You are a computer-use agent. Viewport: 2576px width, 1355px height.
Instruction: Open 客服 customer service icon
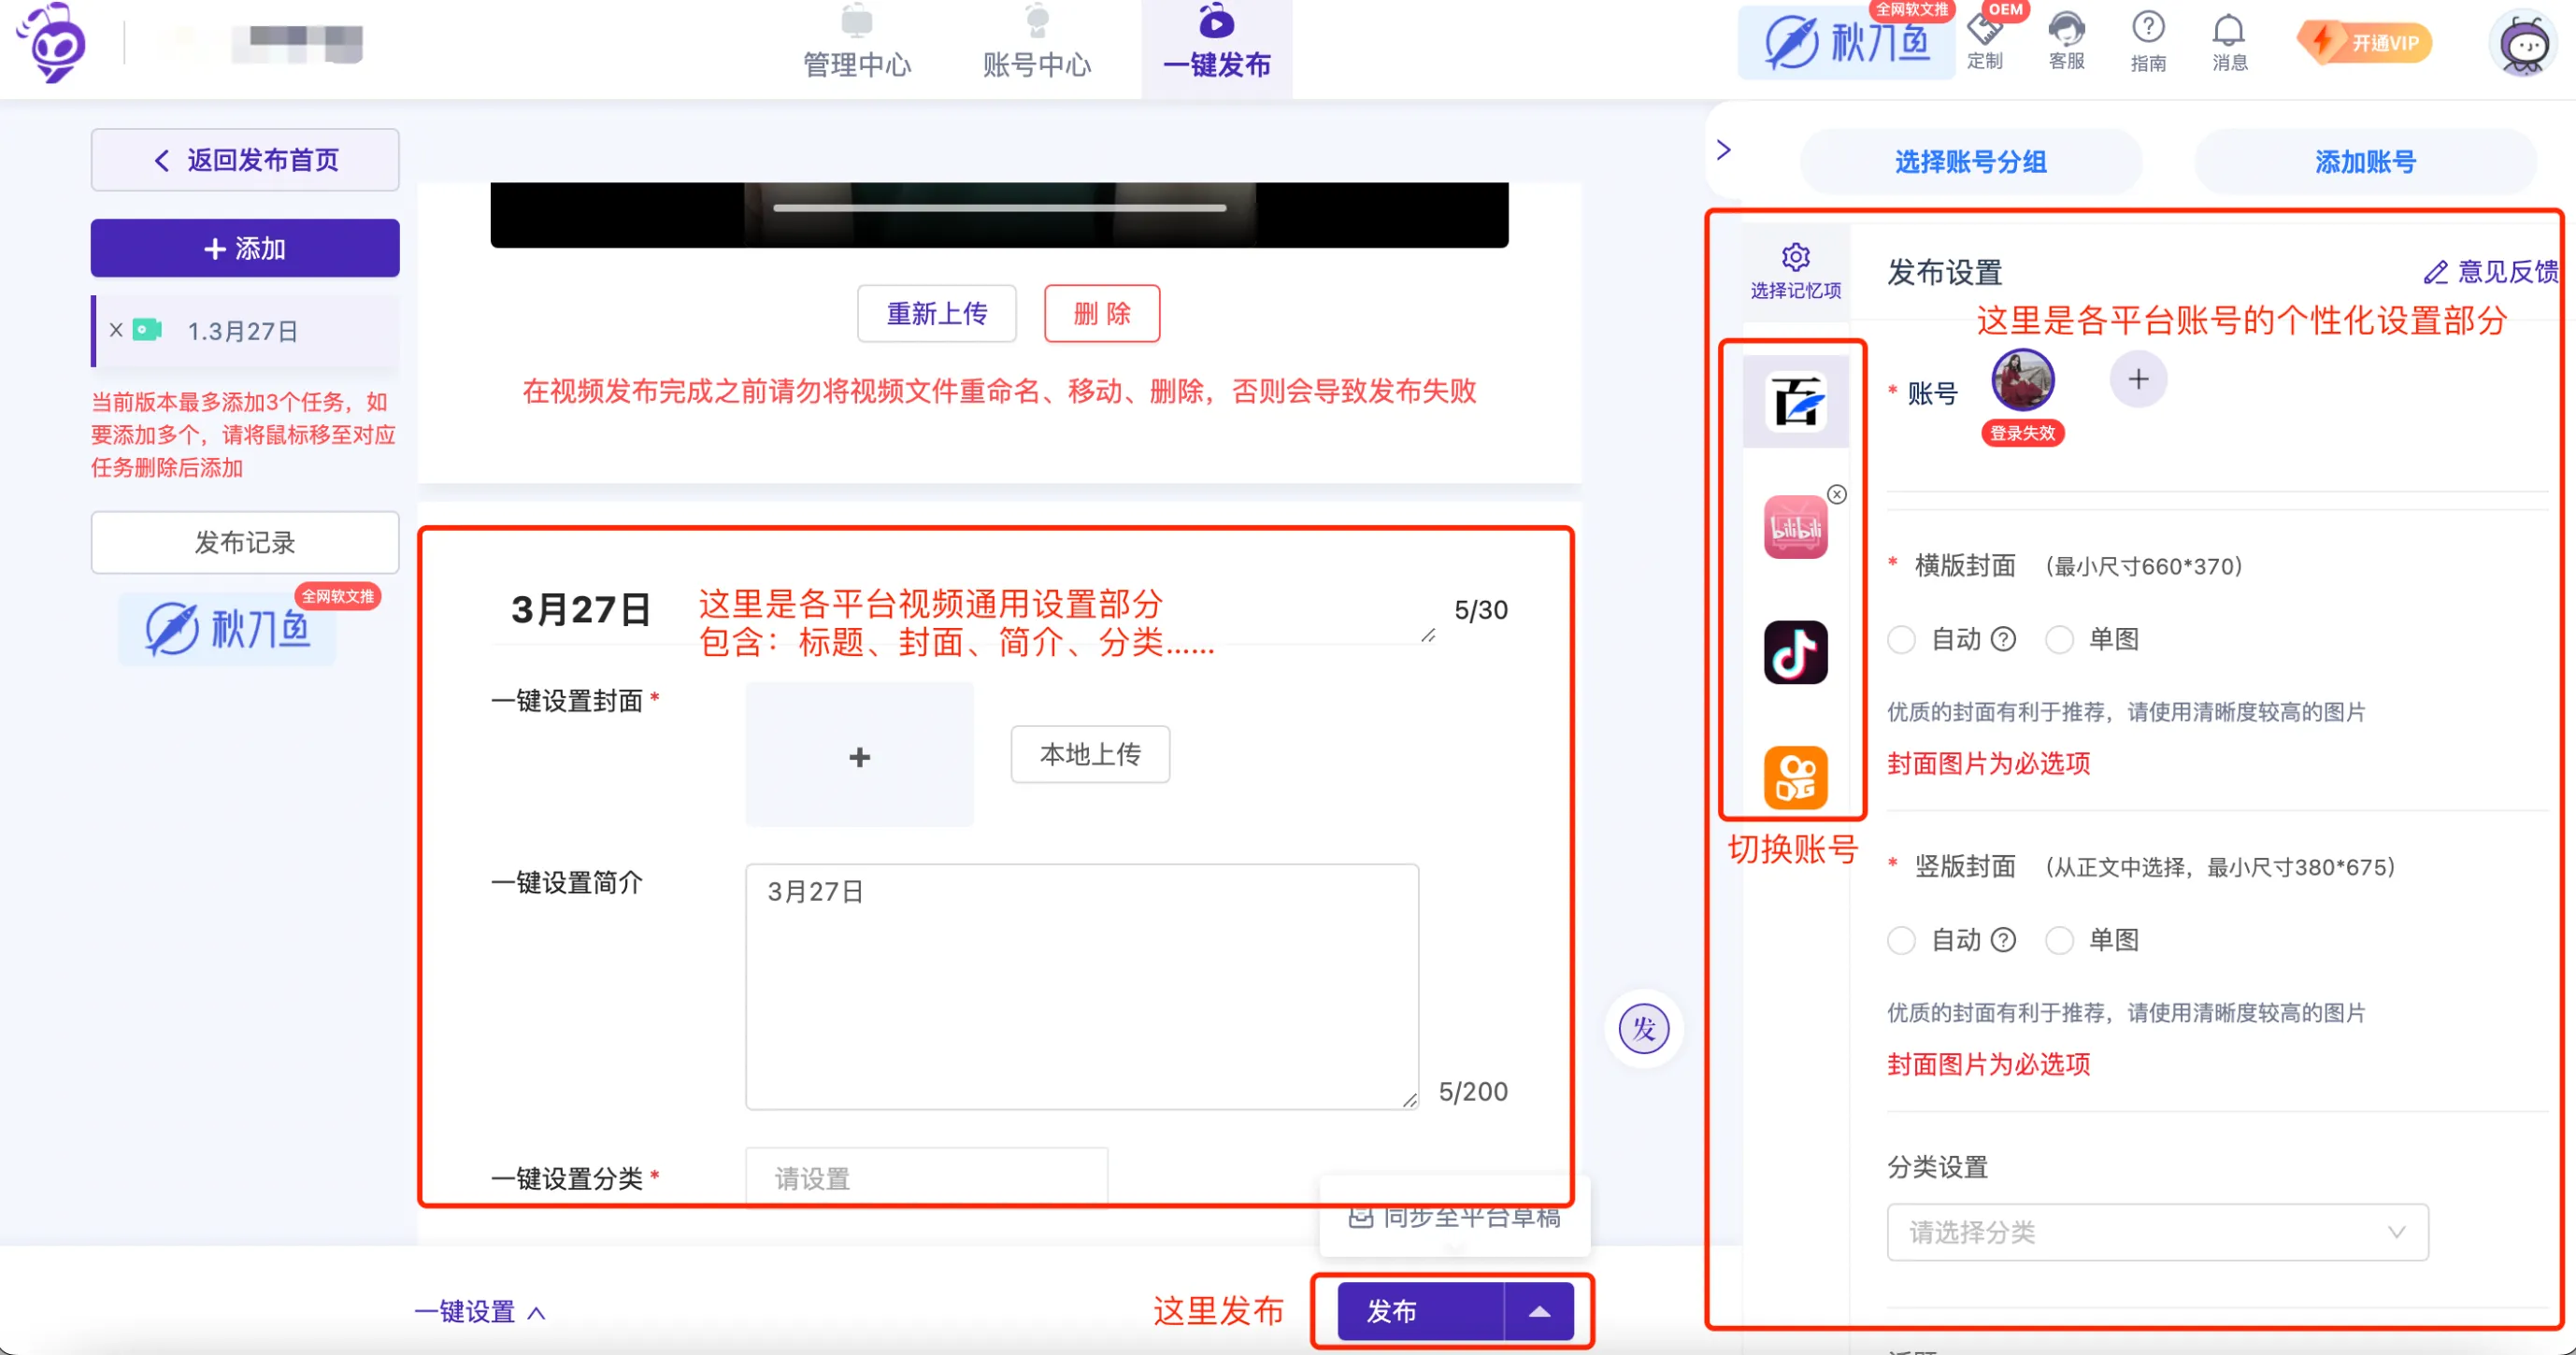coord(2065,30)
